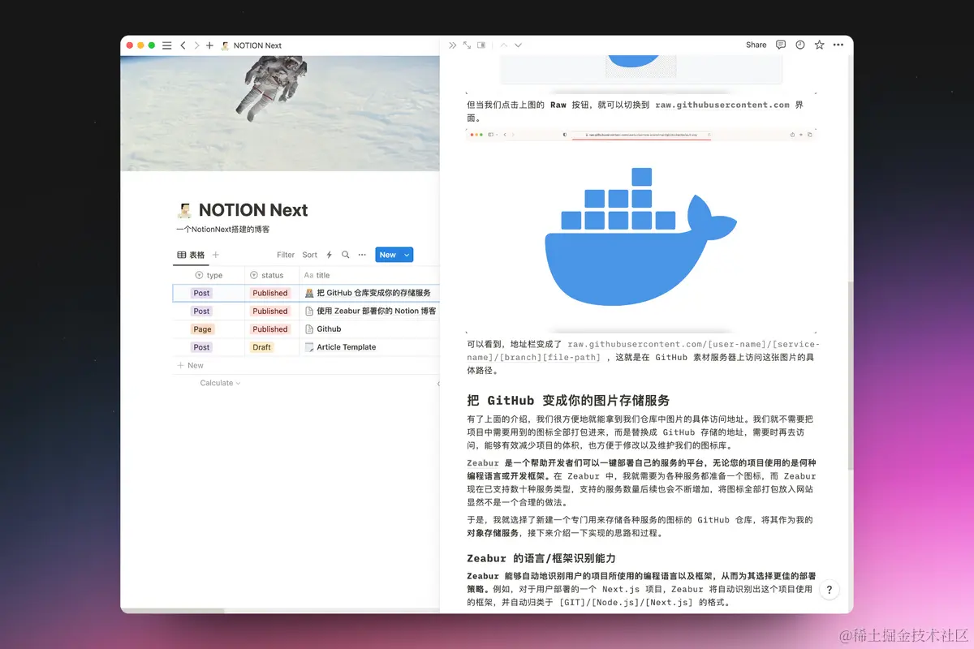The height and width of the screenshot is (649, 974).
Task: Click the side panel vertical scrollbar
Action: pos(850,374)
